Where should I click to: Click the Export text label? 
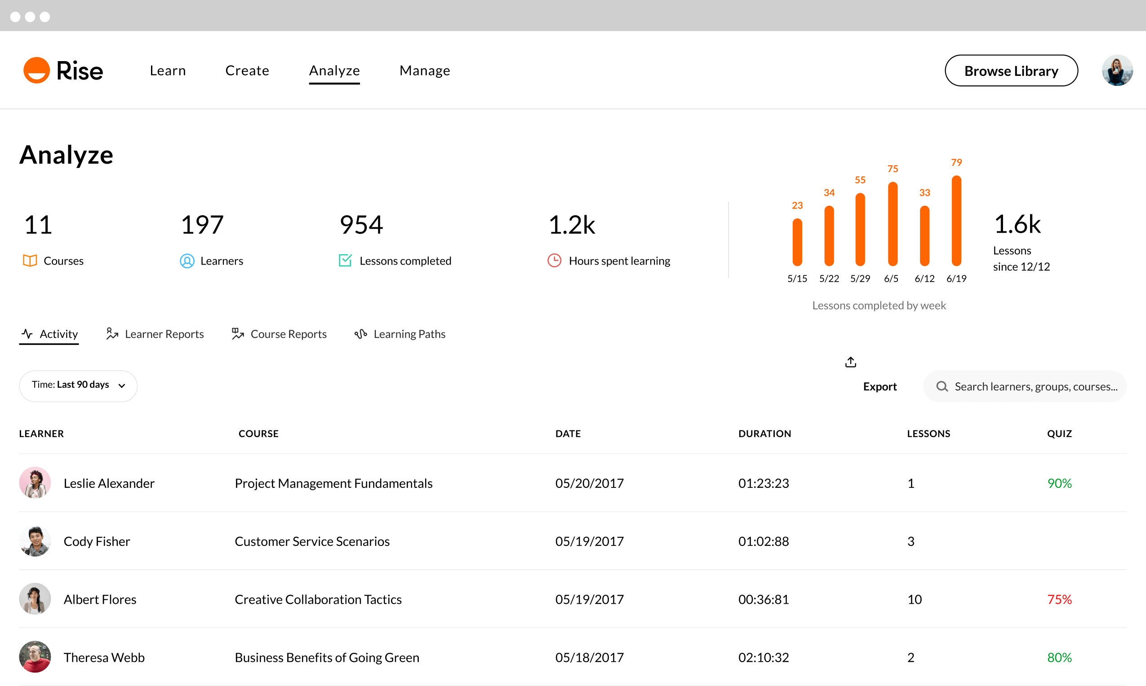880,386
